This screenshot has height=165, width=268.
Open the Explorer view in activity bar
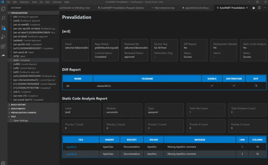click(3, 9)
